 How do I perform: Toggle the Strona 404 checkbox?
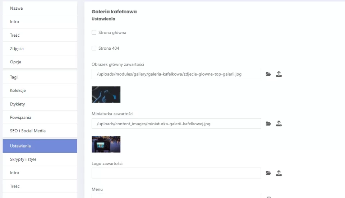click(x=94, y=48)
